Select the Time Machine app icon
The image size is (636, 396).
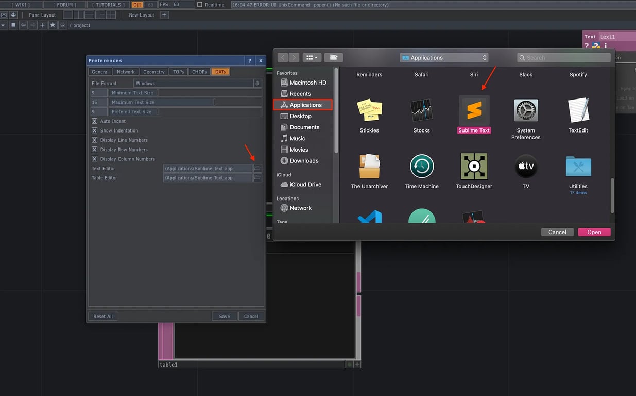pos(422,167)
